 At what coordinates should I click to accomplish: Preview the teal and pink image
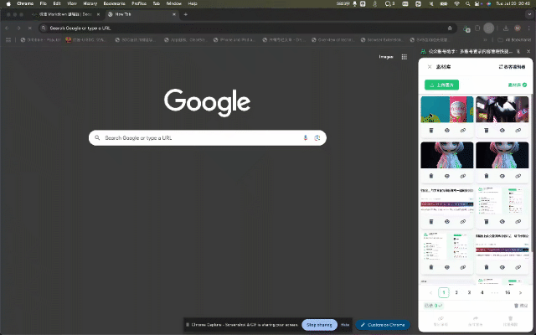(446, 131)
